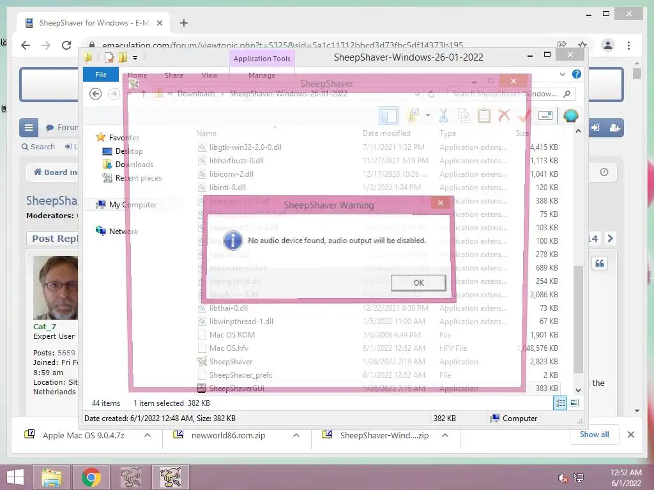The image size is (654, 490).
Task: Click the Explorer Forward arrow button
Action: (x=114, y=94)
